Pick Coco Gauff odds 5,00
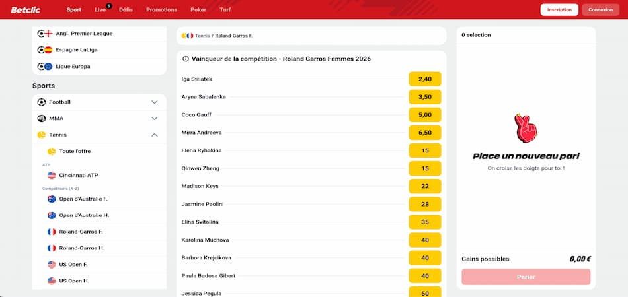The height and width of the screenshot is (297, 628). coord(425,115)
